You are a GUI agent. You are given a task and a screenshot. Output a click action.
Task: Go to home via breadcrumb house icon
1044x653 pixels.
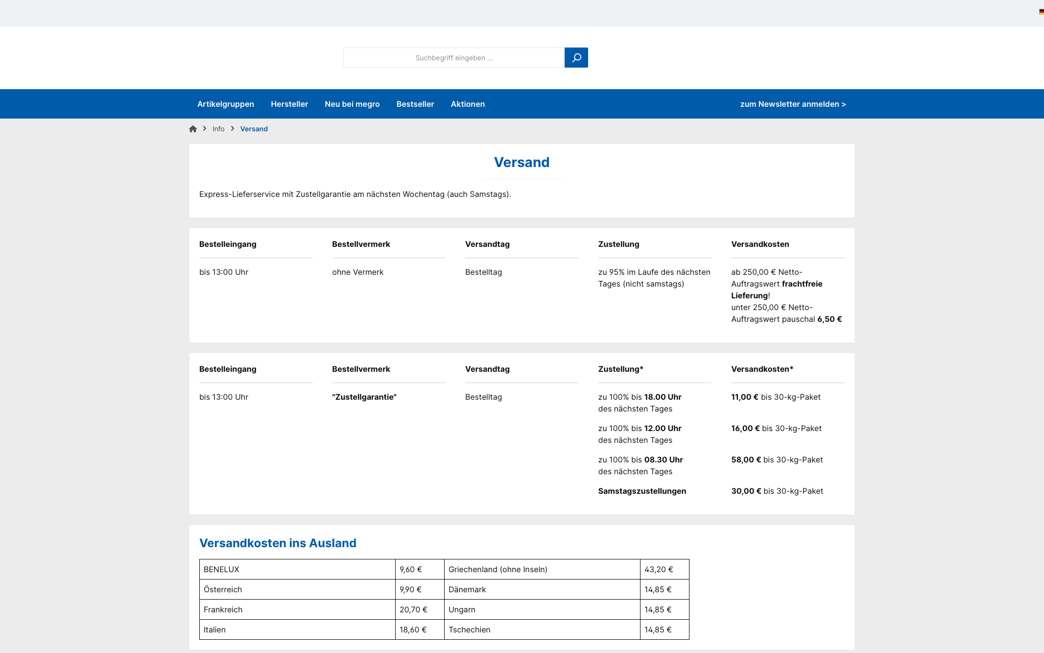pos(193,129)
